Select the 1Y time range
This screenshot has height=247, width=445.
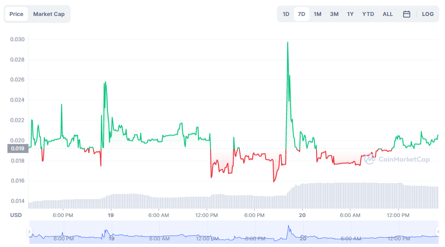point(350,14)
